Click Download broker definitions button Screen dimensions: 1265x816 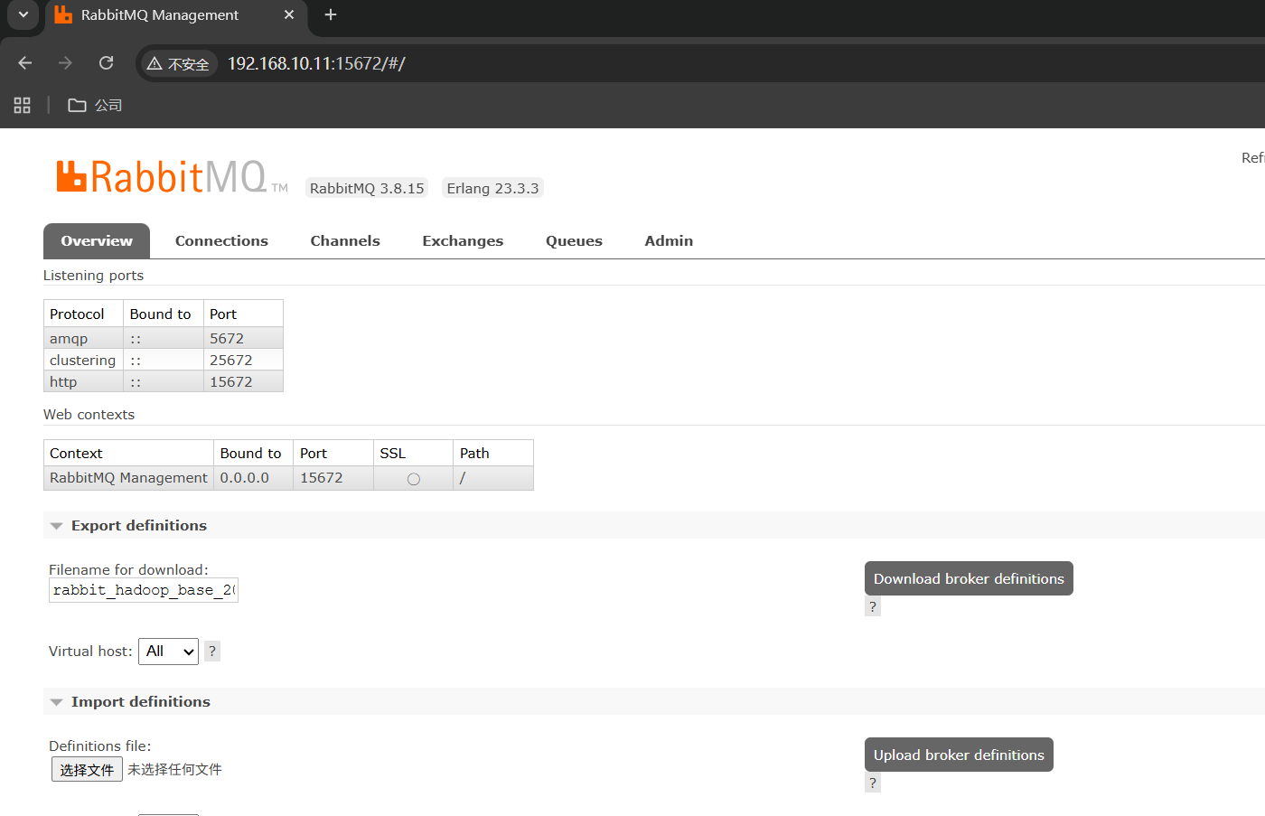[969, 578]
